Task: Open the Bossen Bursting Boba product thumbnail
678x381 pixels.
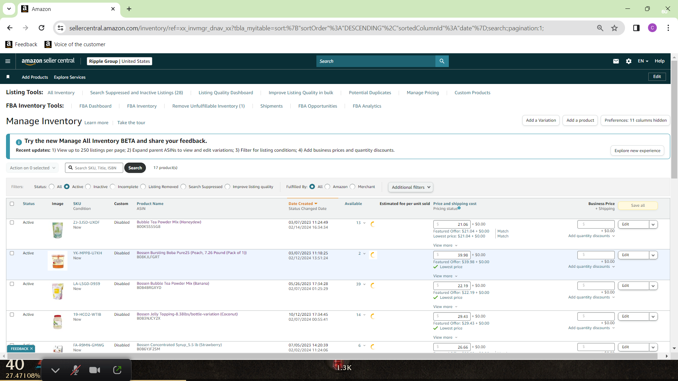Action: [x=58, y=261]
